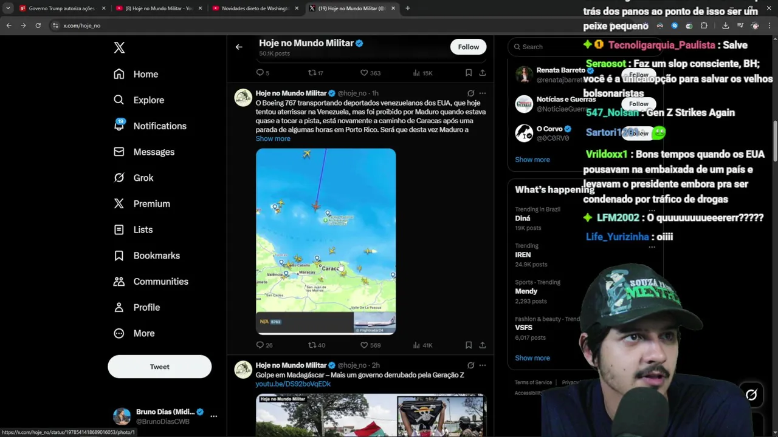
Task: Open Explore in the sidebar
Action: click(x=139, y=100)
